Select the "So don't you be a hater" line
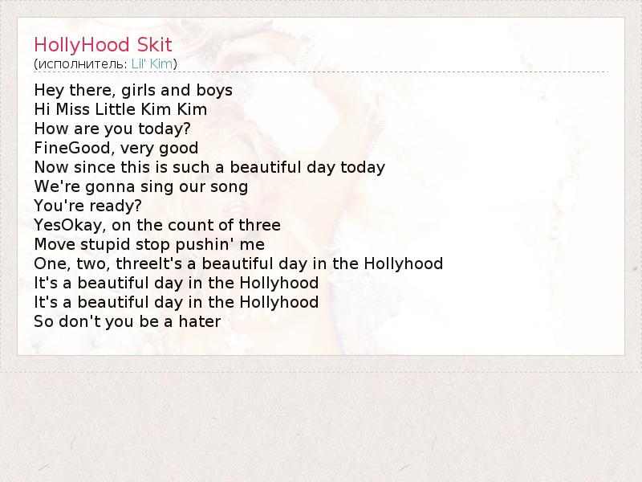The image size is (642, 482). tap(127, 321)
